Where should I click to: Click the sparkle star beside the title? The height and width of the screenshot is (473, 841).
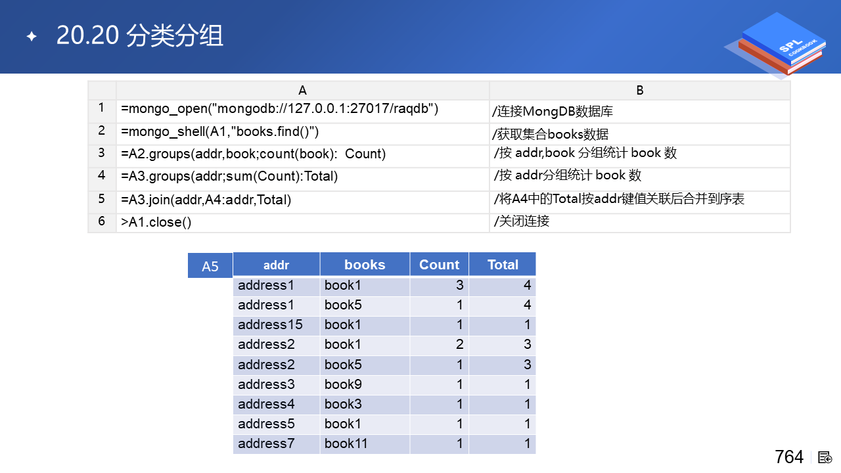[x=32, y=37]
